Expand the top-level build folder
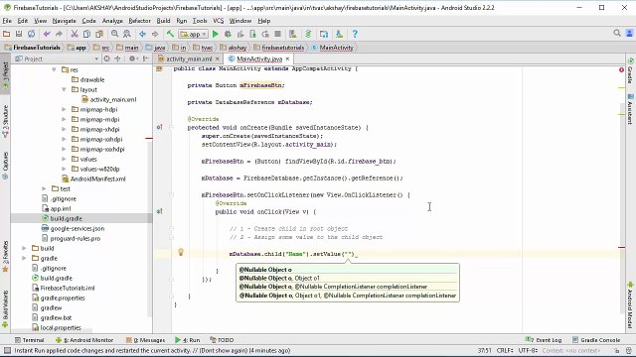This screenshot has width=636, height=357. coord(24,249)
